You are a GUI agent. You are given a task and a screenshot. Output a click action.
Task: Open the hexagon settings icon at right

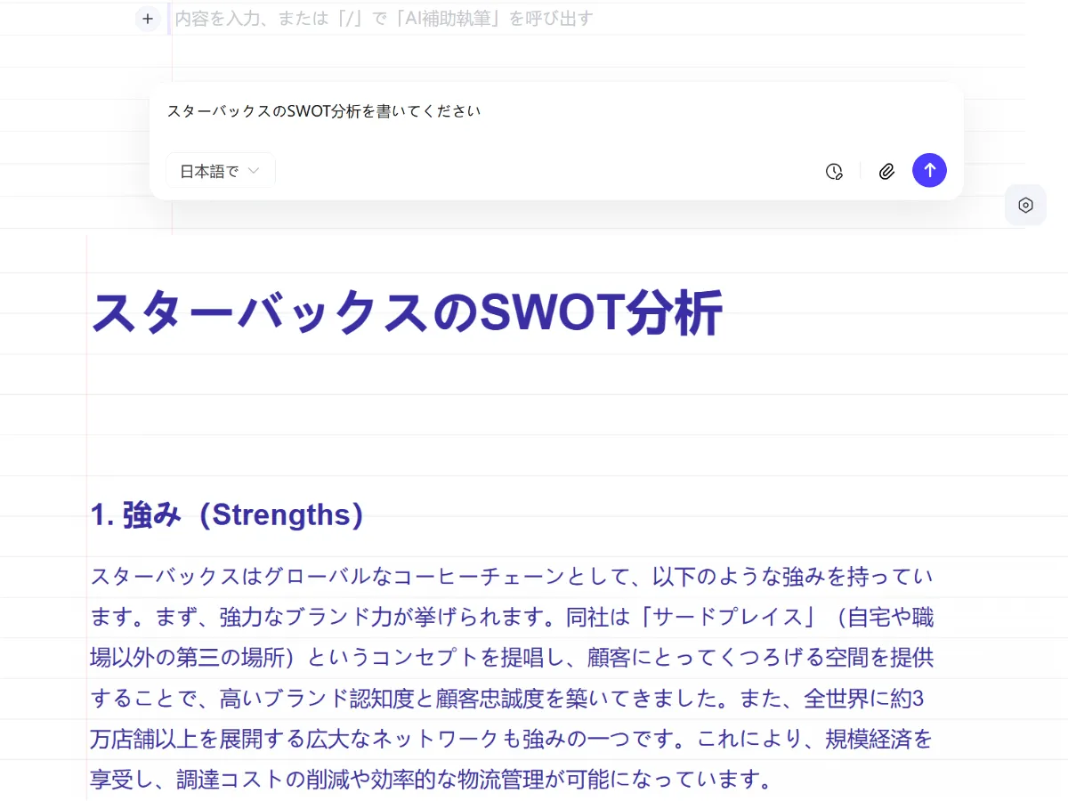pos(1025,205)
